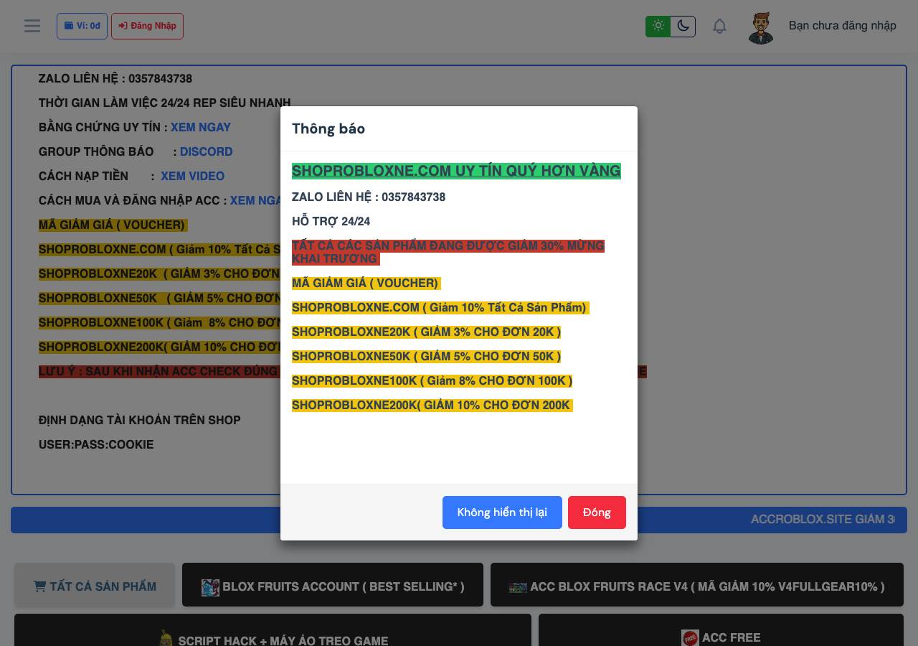Screen dimensions: 918x646
Task: Select BLOX FRUITS ACCOUNT category tab
Action: click(333, 586)
